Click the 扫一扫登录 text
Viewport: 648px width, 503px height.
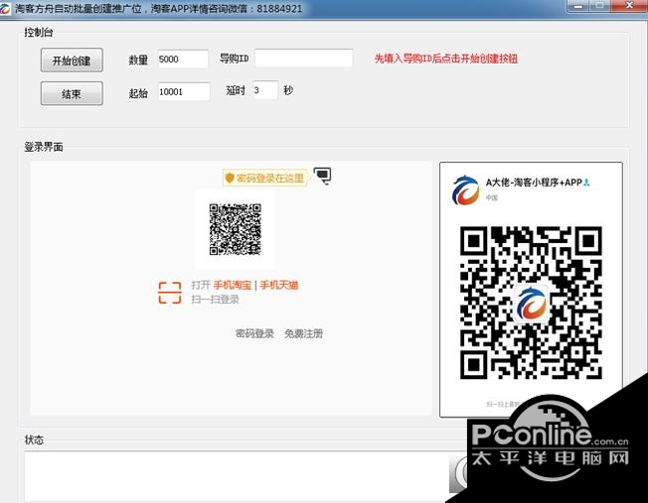215,300
